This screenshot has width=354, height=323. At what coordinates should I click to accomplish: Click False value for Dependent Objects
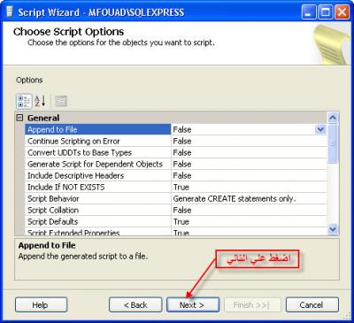point(249,164)
